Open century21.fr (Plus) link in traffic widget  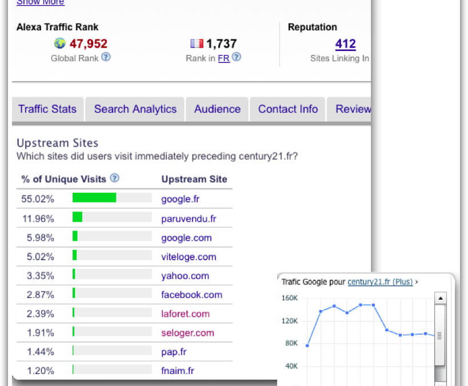[x=380, y=282]
